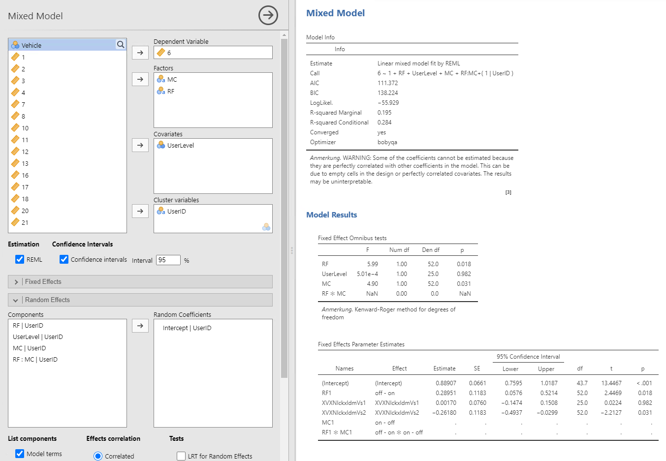Click the AIC value 111.372
666x461 pixels.
(388, 83)
